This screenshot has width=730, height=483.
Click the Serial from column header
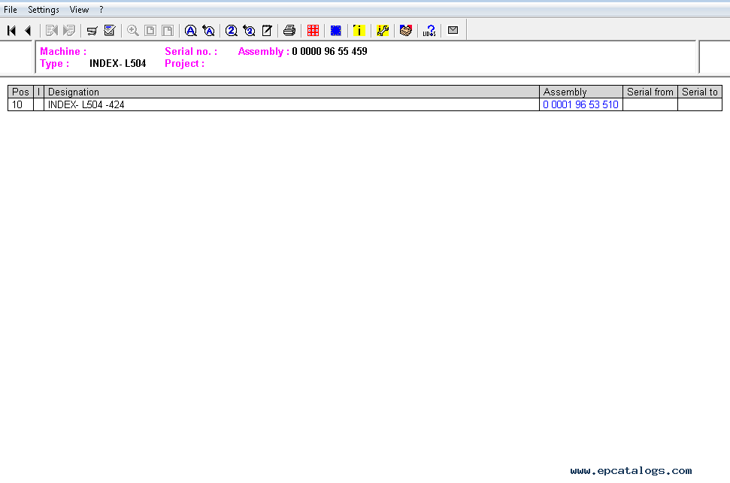(x=650, y=92)
